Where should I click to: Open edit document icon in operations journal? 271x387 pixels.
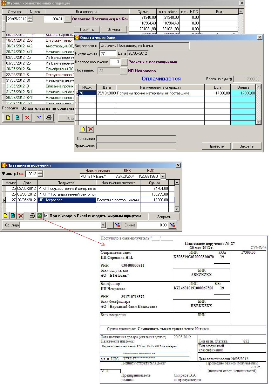18,118
